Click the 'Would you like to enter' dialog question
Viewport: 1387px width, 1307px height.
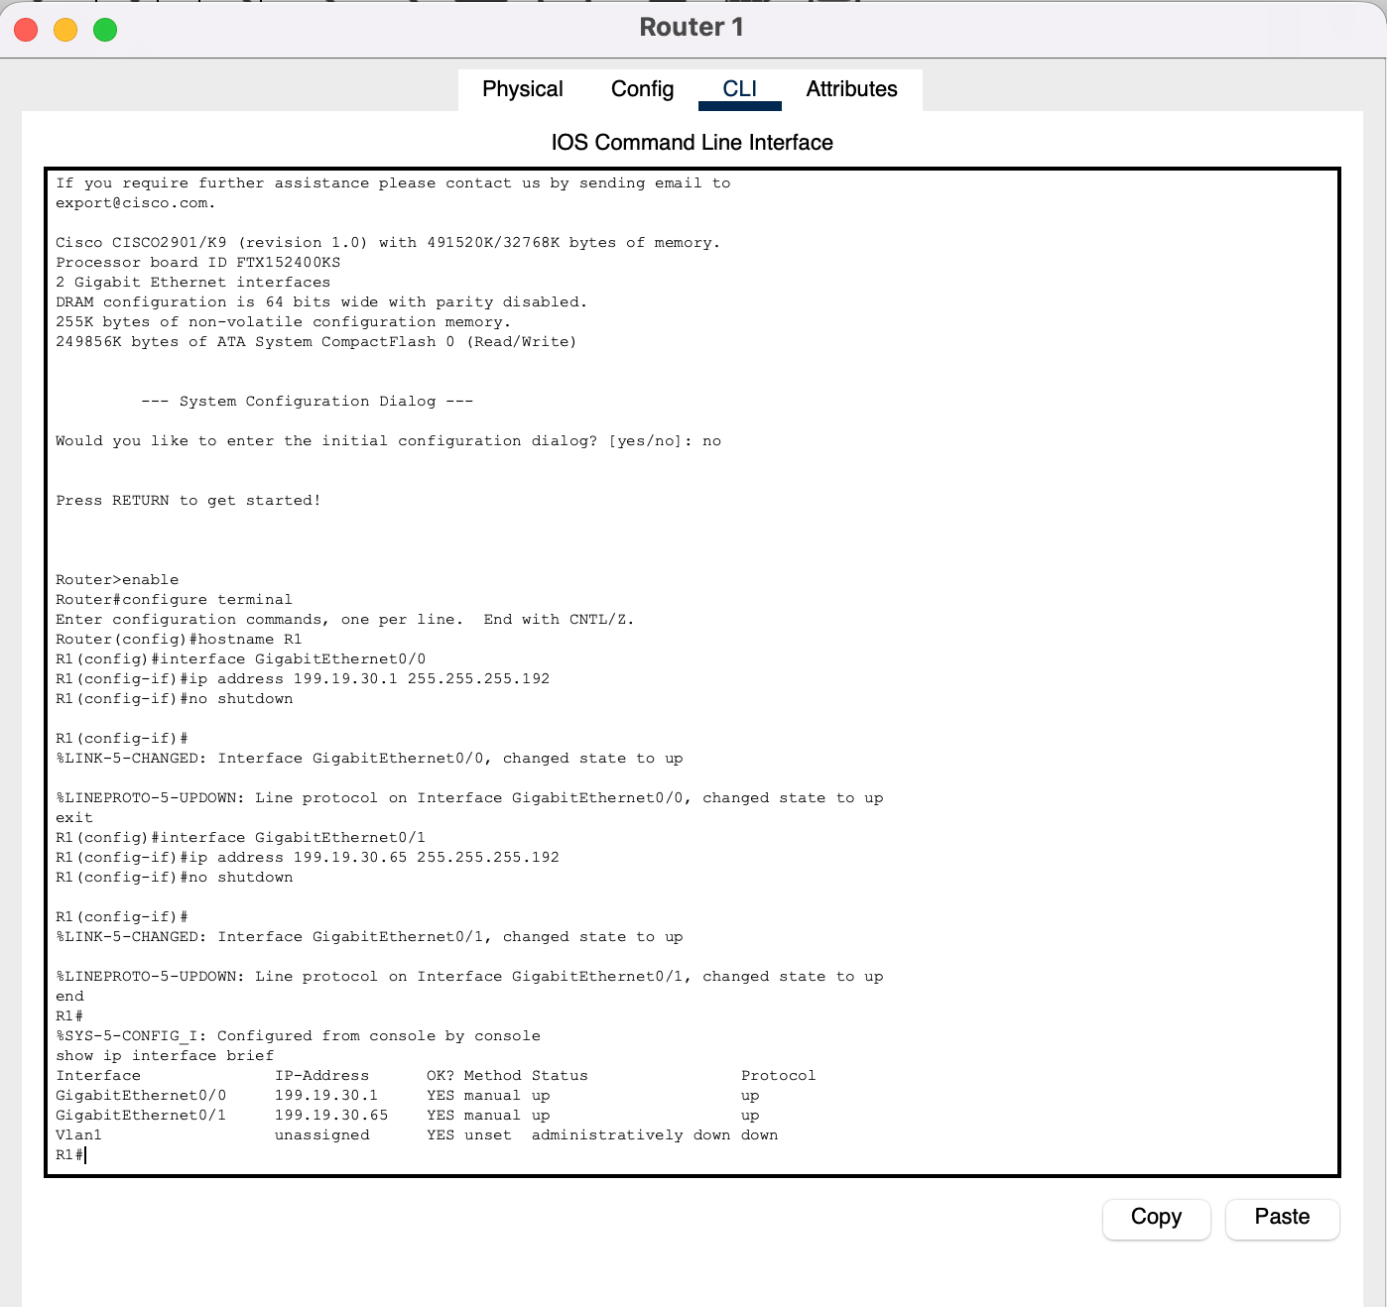point(388,441)
